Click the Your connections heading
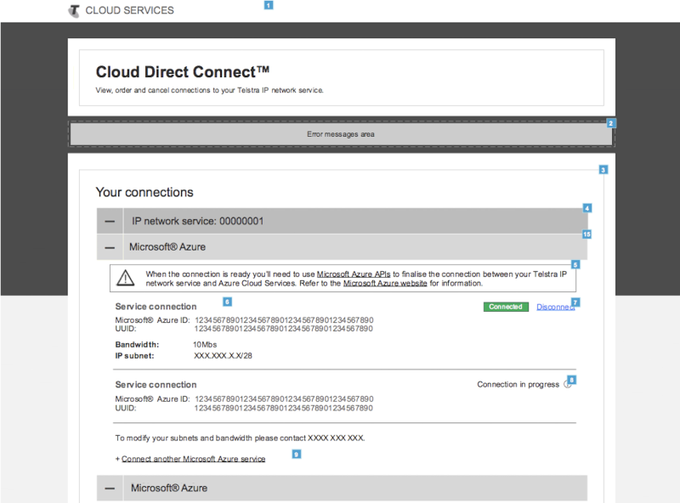 [x=144, y=192]
